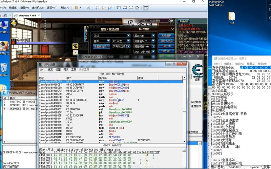Expand the 沙袋 monster dropdown
The image size is (271, 169).
[x=128, y=35]
